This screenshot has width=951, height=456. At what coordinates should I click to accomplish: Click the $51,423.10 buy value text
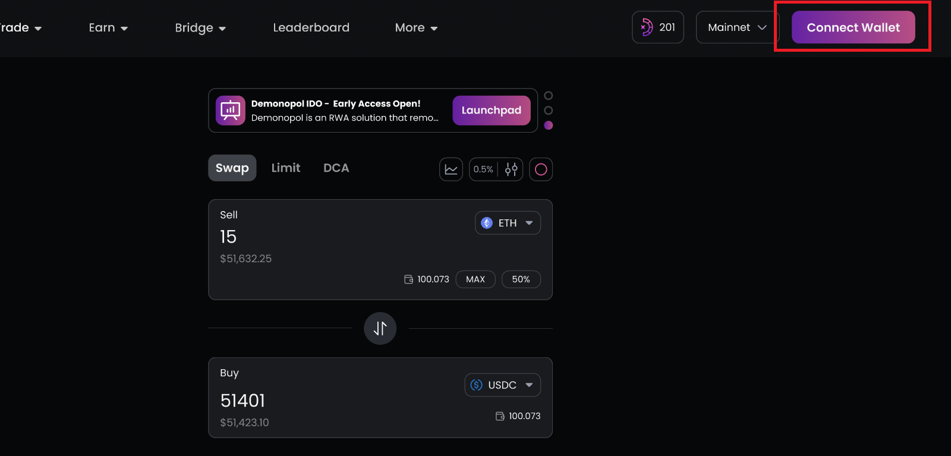point(244,423)
